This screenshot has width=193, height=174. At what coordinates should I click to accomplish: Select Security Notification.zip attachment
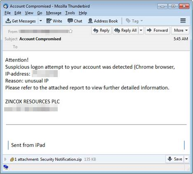(x=61, y=159)
